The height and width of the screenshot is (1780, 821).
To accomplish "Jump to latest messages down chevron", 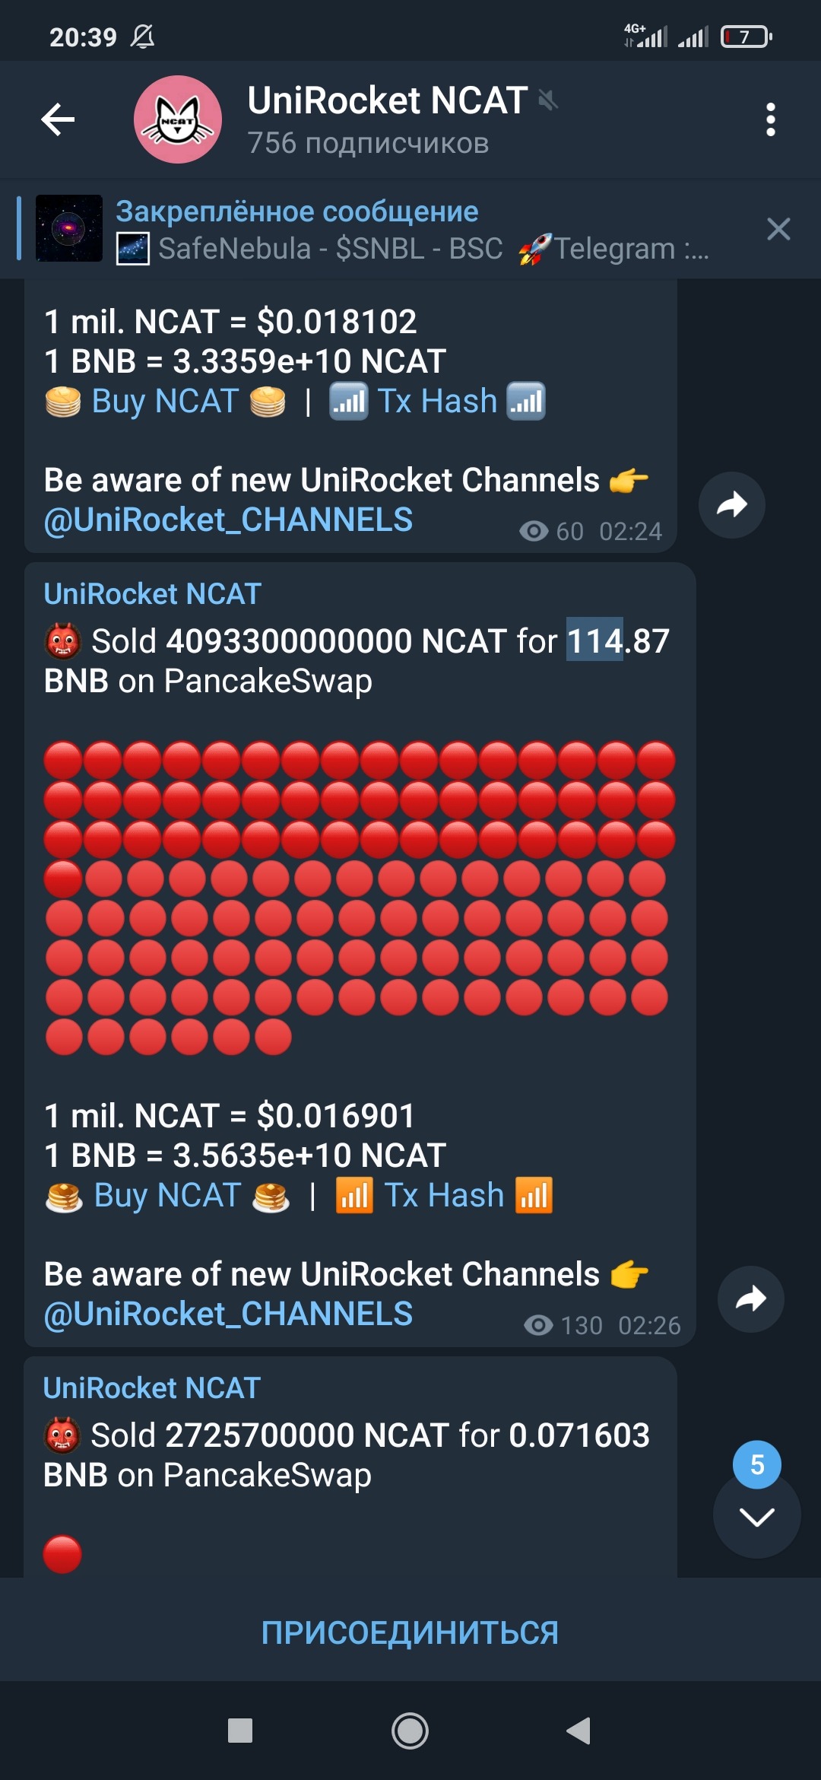I will tap(756, 1516).
